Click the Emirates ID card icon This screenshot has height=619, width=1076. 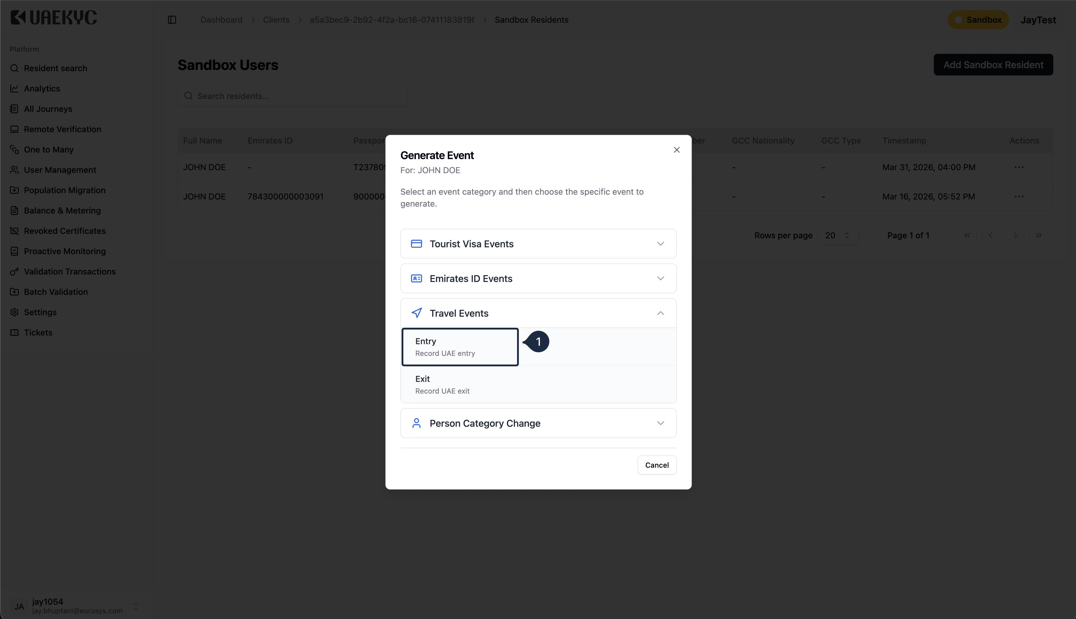(416, 278)
